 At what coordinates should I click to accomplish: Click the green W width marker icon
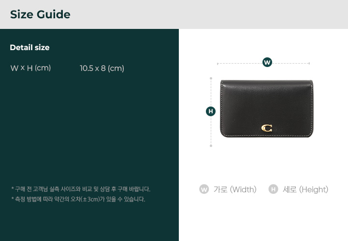click(x=267, y=62)
